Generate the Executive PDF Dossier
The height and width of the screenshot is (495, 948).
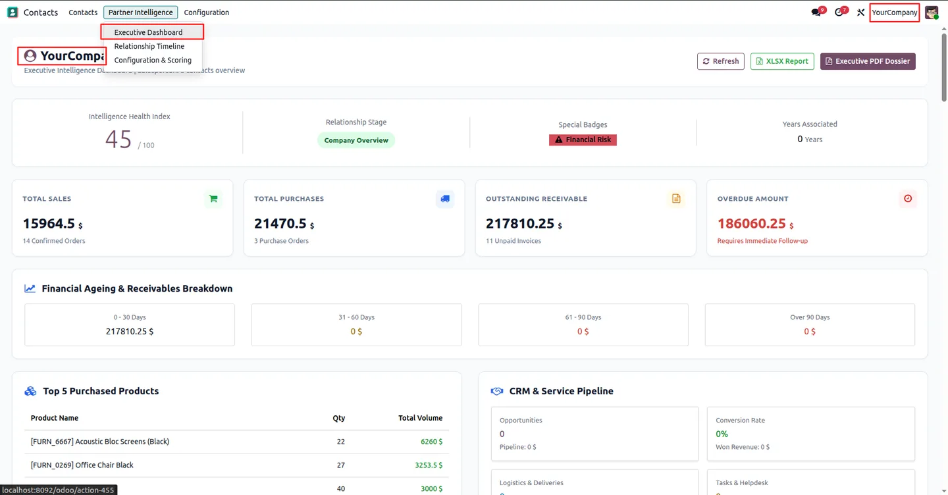click(x=868, y=61)
